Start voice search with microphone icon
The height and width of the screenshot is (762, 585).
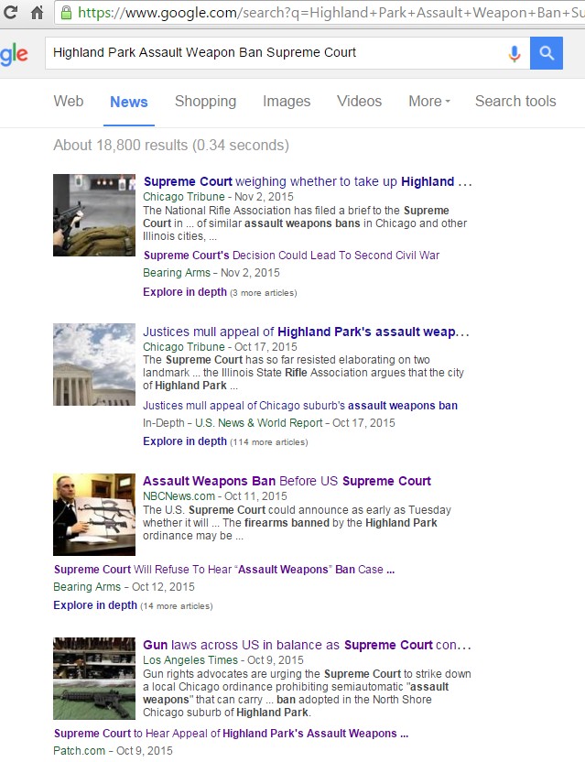pos(515,53)
